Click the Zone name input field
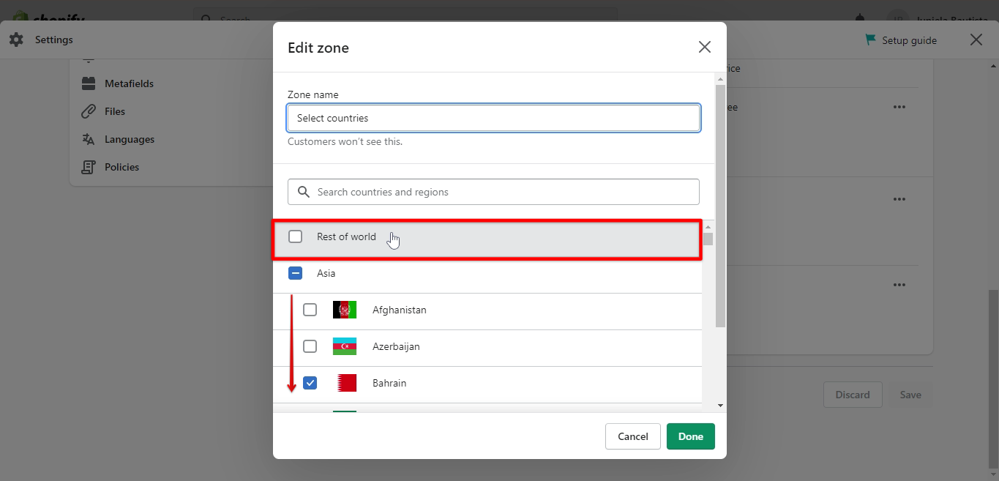 coord(493,118)
